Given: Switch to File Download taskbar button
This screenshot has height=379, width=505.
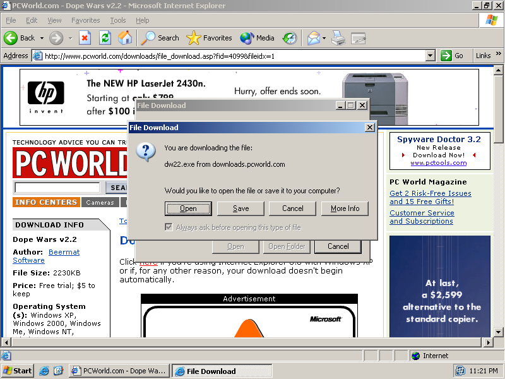Looking at the screenshot, I should point(222,371).
